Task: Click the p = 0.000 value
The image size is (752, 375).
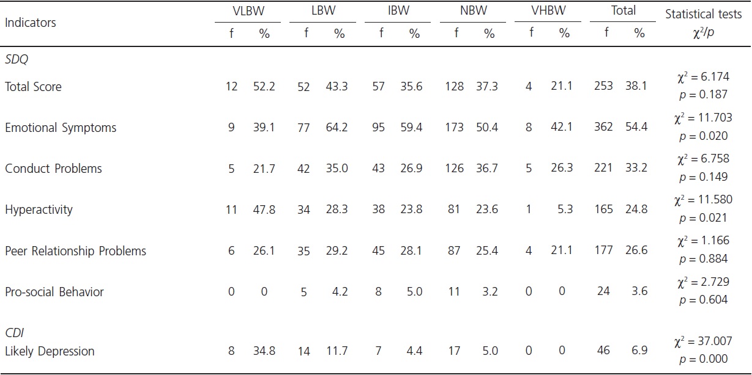Action: (x=704, y=360)
